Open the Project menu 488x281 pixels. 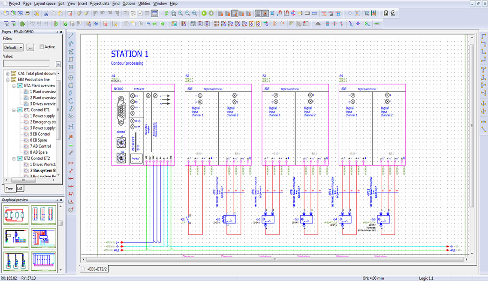[14, 3]
